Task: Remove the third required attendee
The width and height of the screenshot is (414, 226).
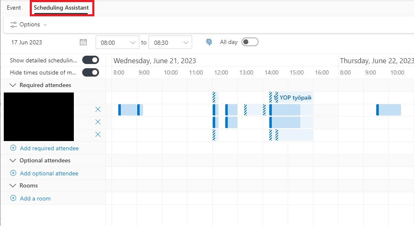Action: click(x=98, y=134)
